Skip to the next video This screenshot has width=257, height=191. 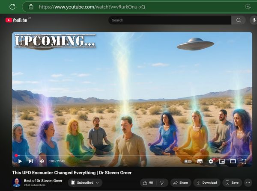click(x=31, y=162)
